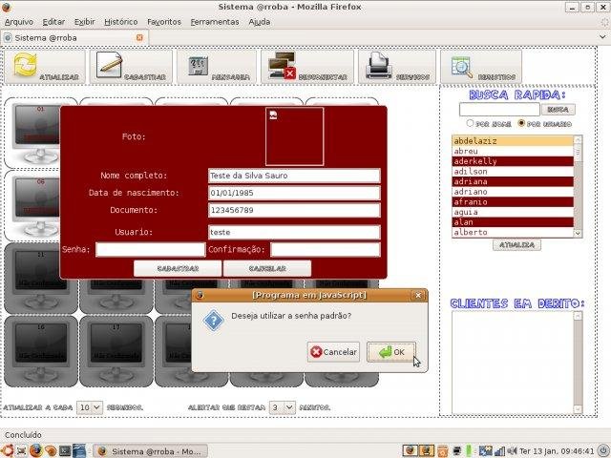Open the Histórico menu
Screen dimensions: 611x458
coord(121,22)
